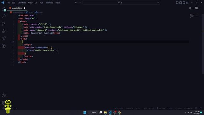Run the file with the play icon

pos(190,8)
